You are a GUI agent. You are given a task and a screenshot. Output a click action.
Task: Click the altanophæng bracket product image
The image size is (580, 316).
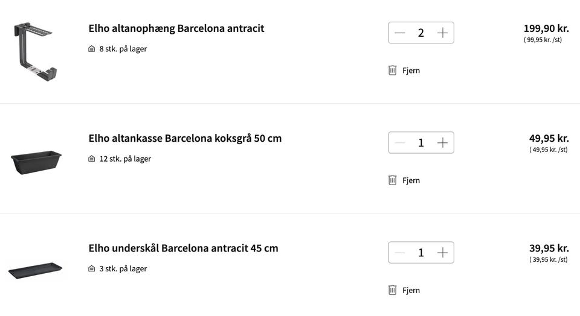coord(36,52)
